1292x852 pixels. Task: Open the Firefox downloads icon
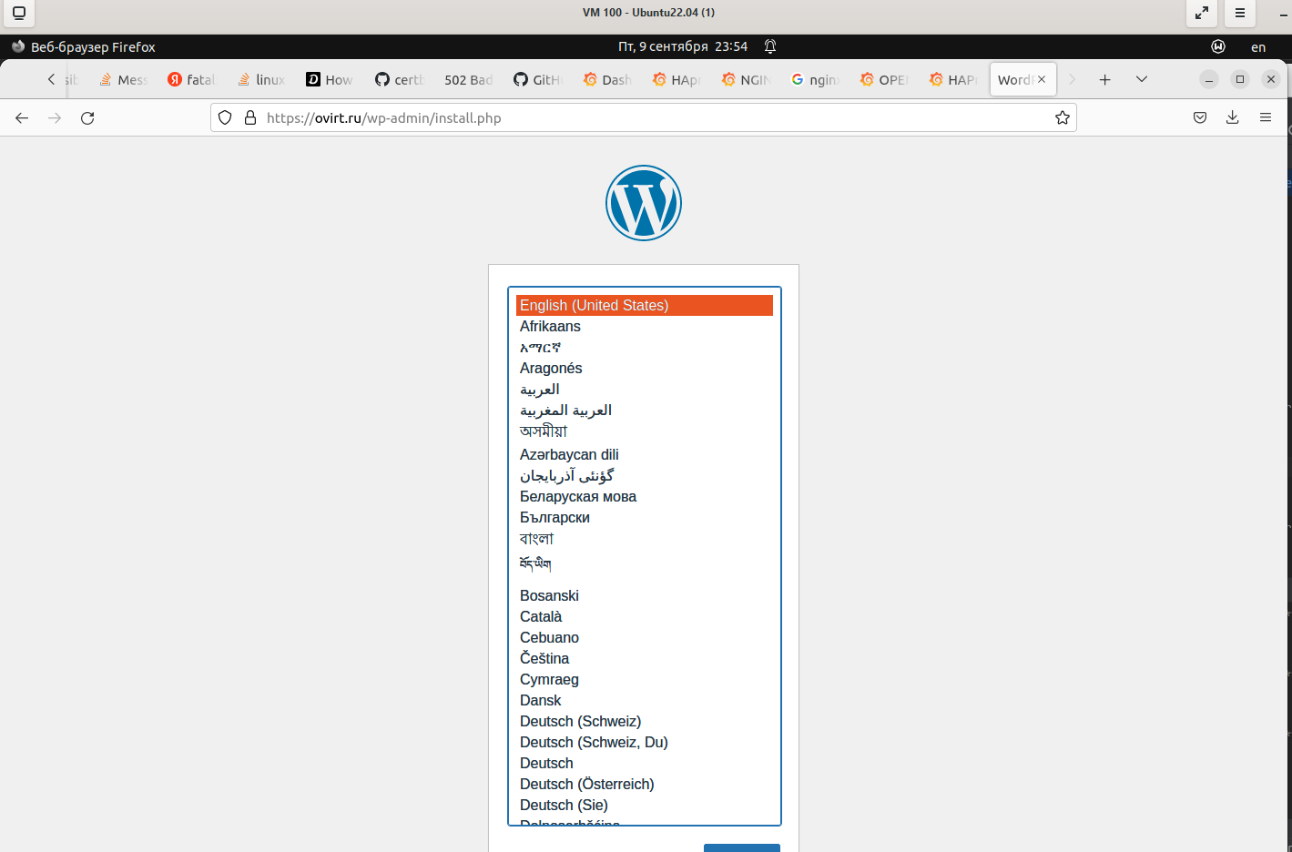point(1233,117)
